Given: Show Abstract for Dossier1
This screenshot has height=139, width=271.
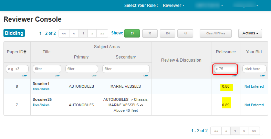Looking at the screenshot, I should (41, 89).
